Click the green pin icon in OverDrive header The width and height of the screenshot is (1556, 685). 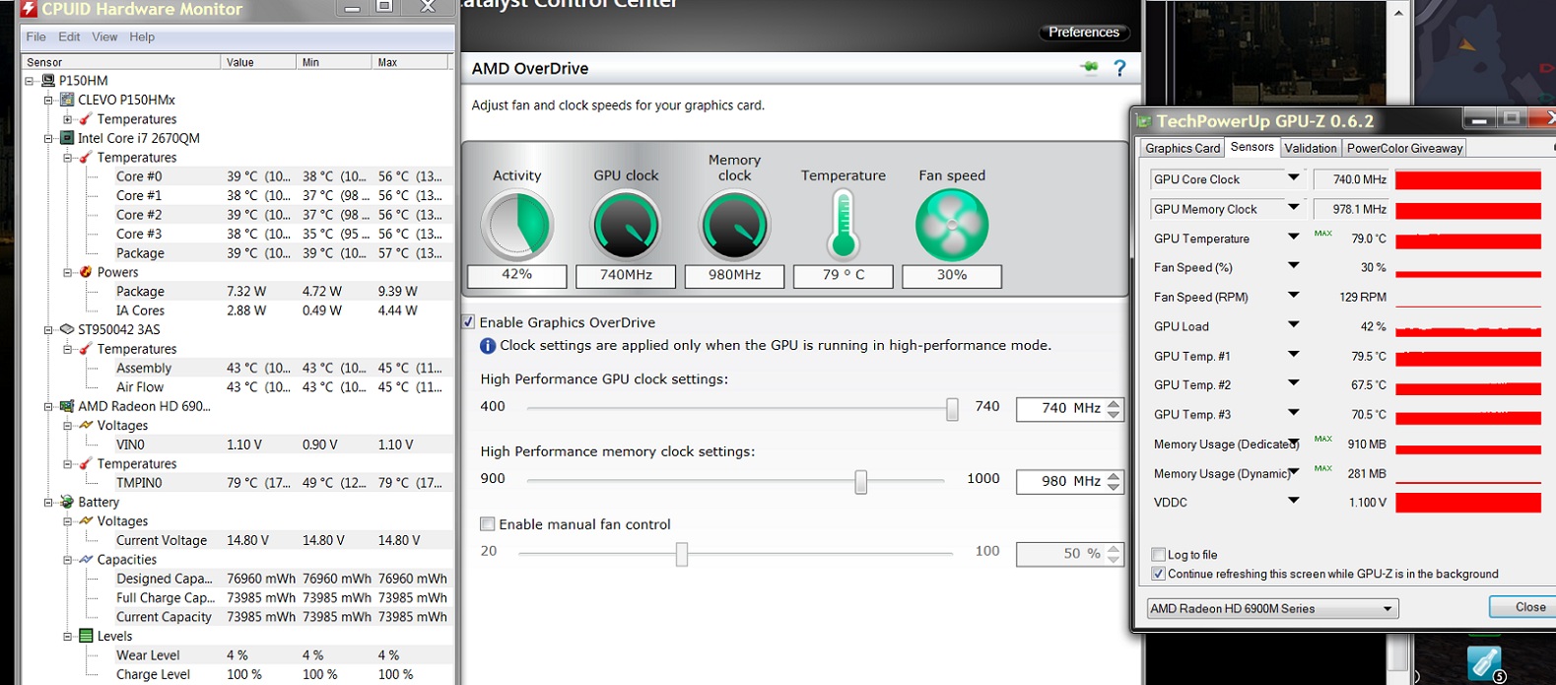[1089, 68]
